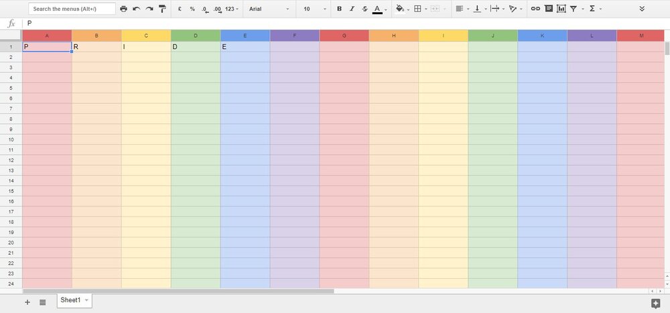Select cell containing I

[146, 47]
